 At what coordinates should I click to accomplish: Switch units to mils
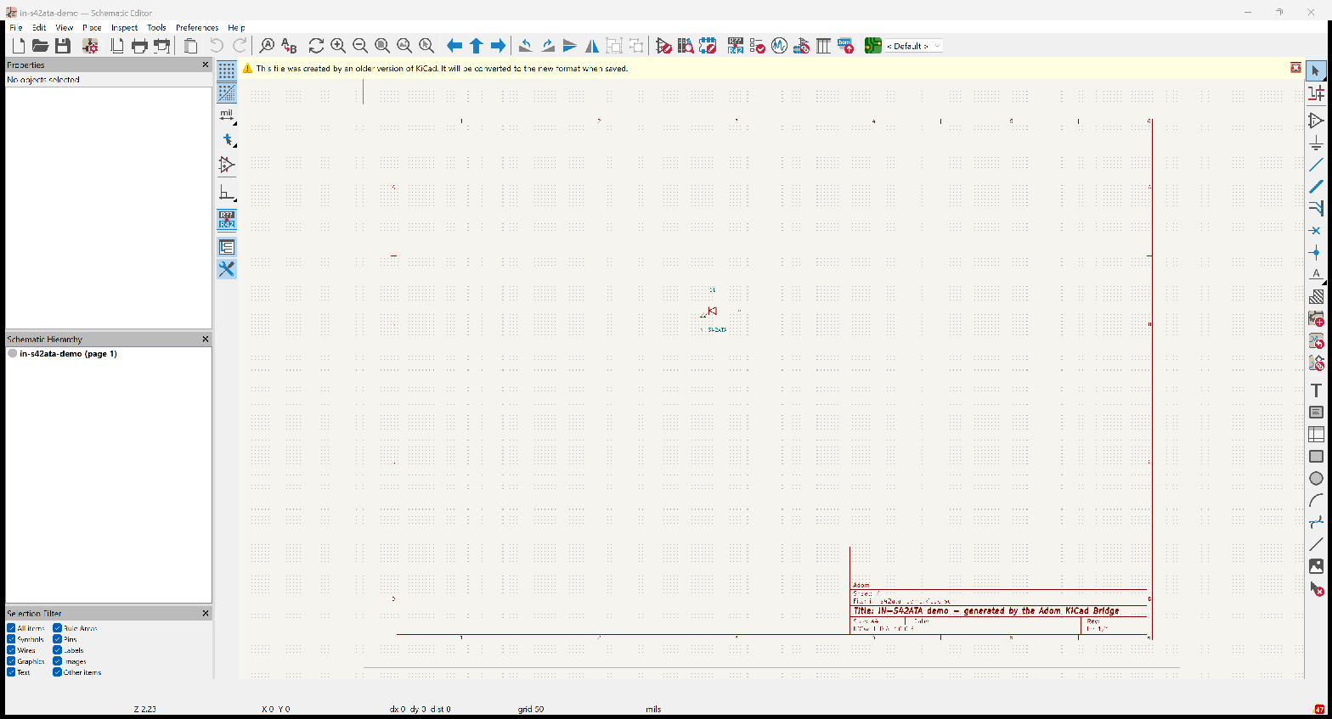tap(227, 115)
